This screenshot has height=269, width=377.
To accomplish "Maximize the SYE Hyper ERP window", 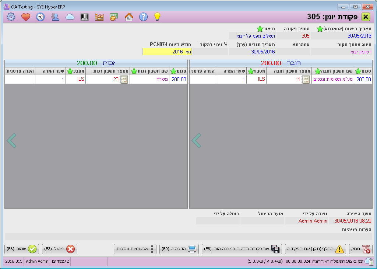I will coord(355,7).
